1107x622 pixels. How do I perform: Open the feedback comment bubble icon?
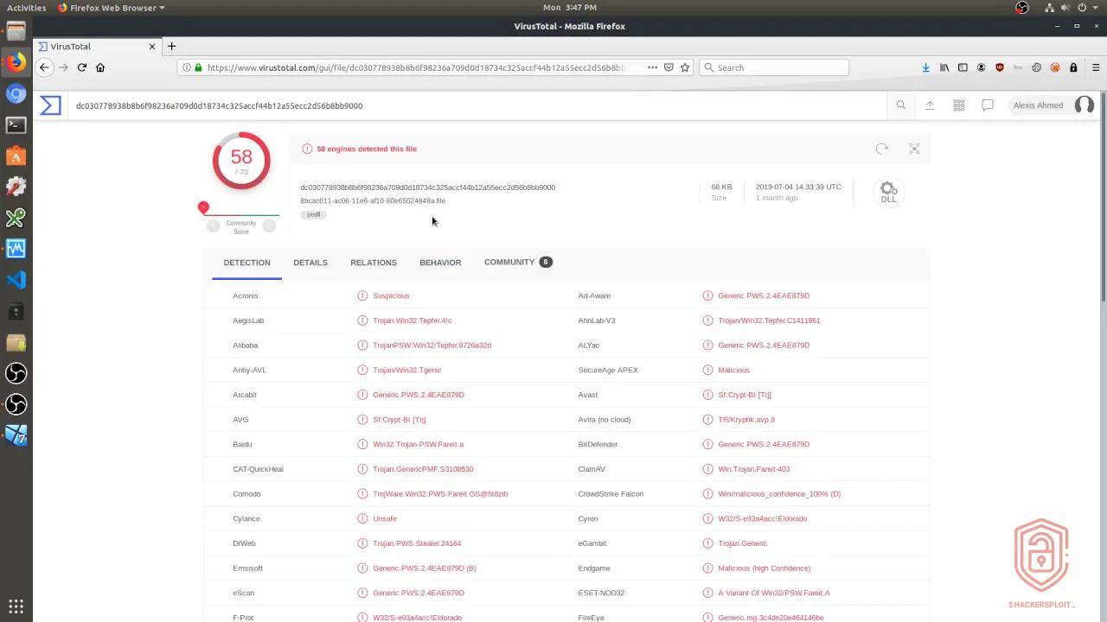point(988,105)
